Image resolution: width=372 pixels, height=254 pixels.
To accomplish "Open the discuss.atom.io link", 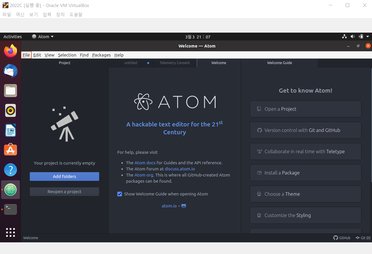I will coord(180,169).
